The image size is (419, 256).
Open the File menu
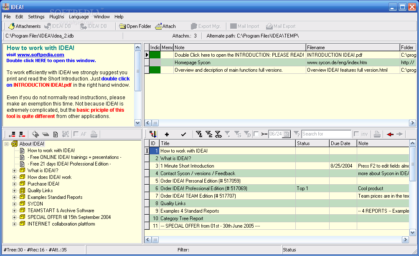tap(7, 17)
